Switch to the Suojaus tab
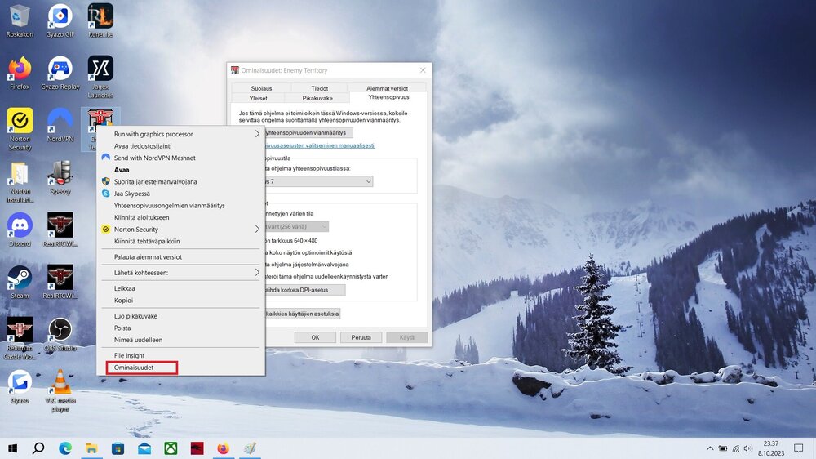This screenshot has width=816, height=459. pos(261,88)
